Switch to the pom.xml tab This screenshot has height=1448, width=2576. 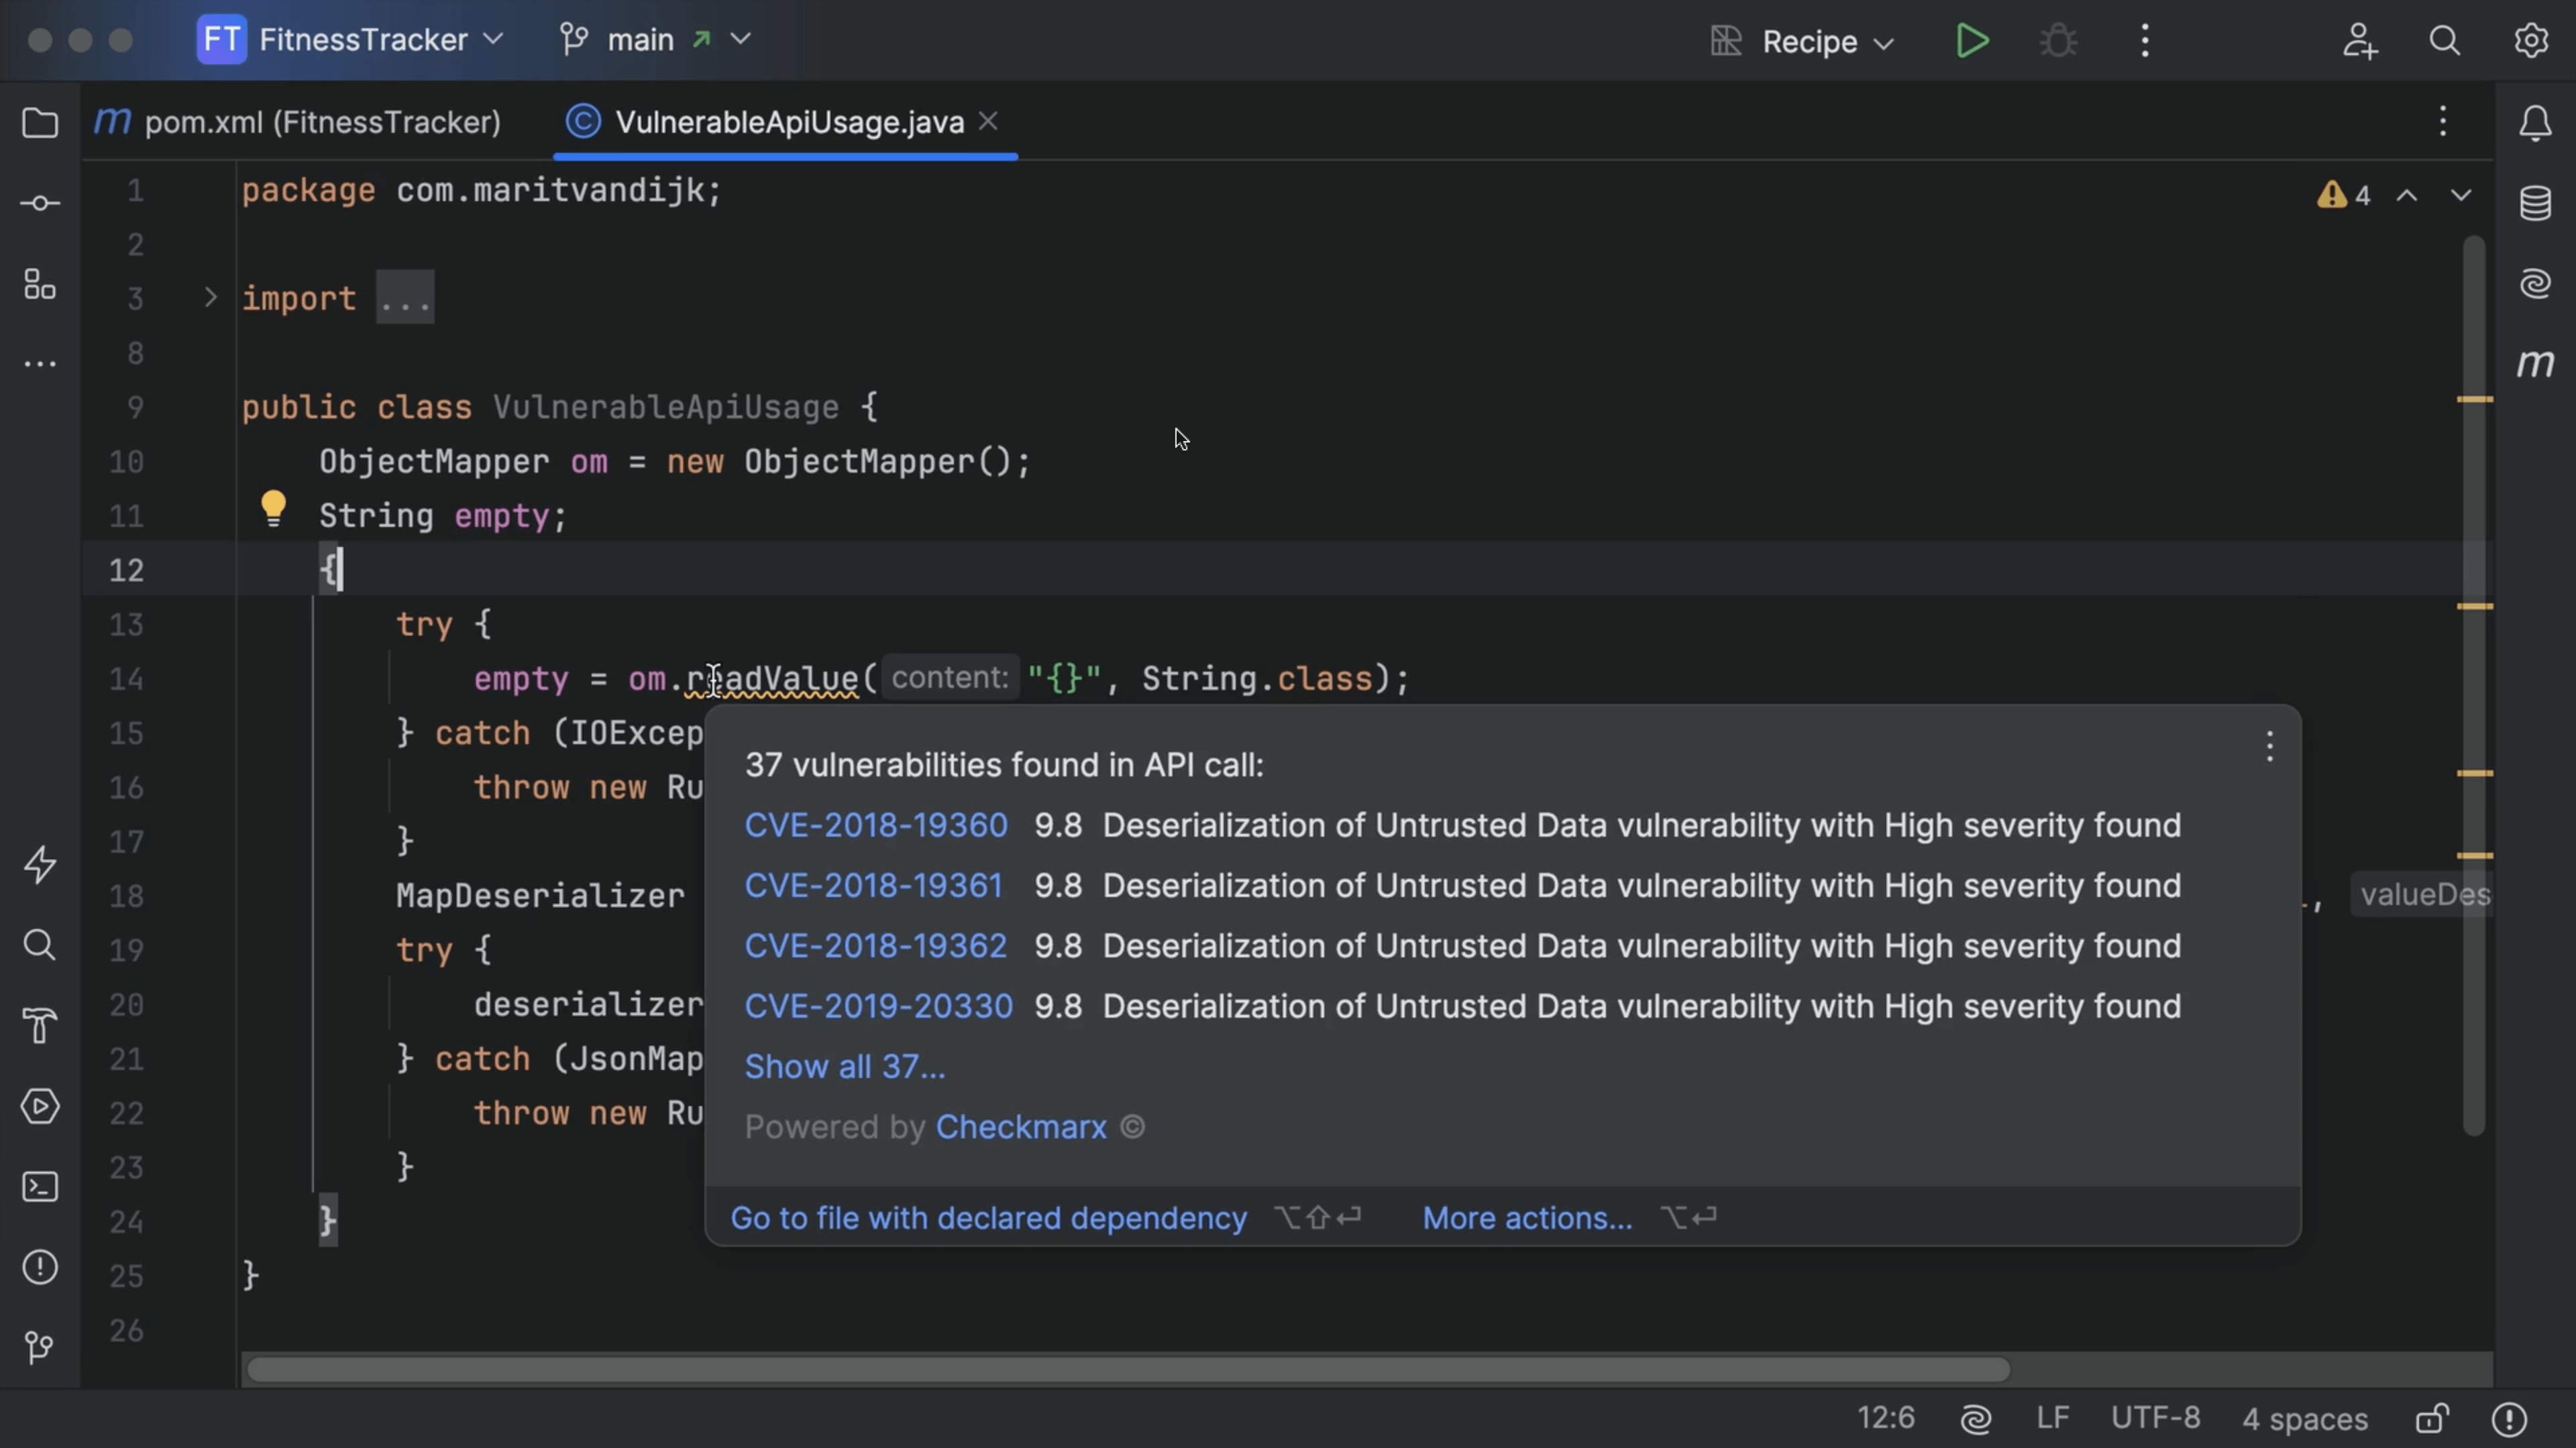tap(300, 122)
